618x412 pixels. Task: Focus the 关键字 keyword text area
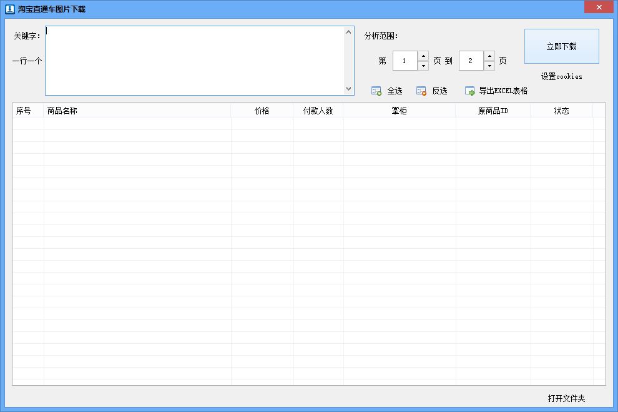coord(195,61)
